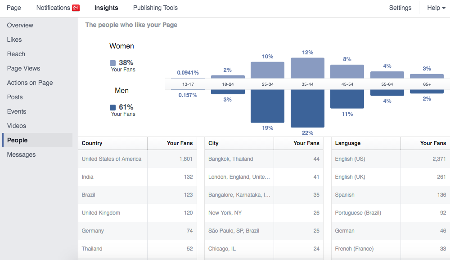Click the Men dark blue legend swatch

click(112, 107)
